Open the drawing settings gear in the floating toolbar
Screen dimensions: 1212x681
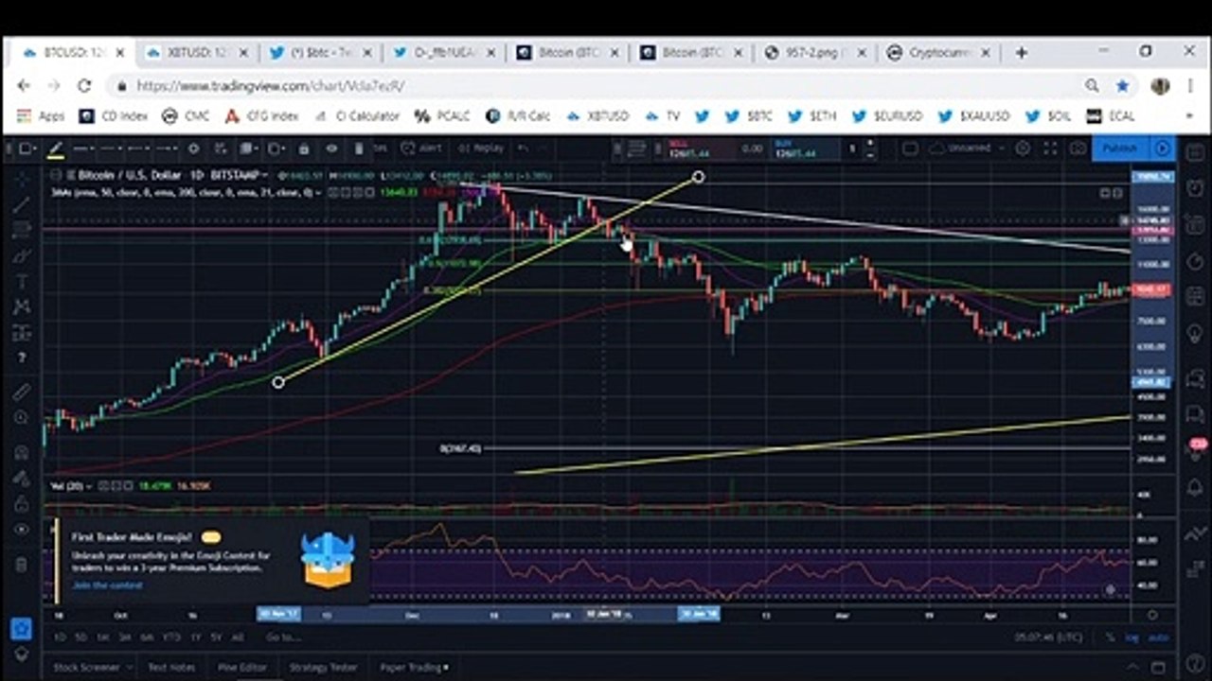[x=193, y=148]
